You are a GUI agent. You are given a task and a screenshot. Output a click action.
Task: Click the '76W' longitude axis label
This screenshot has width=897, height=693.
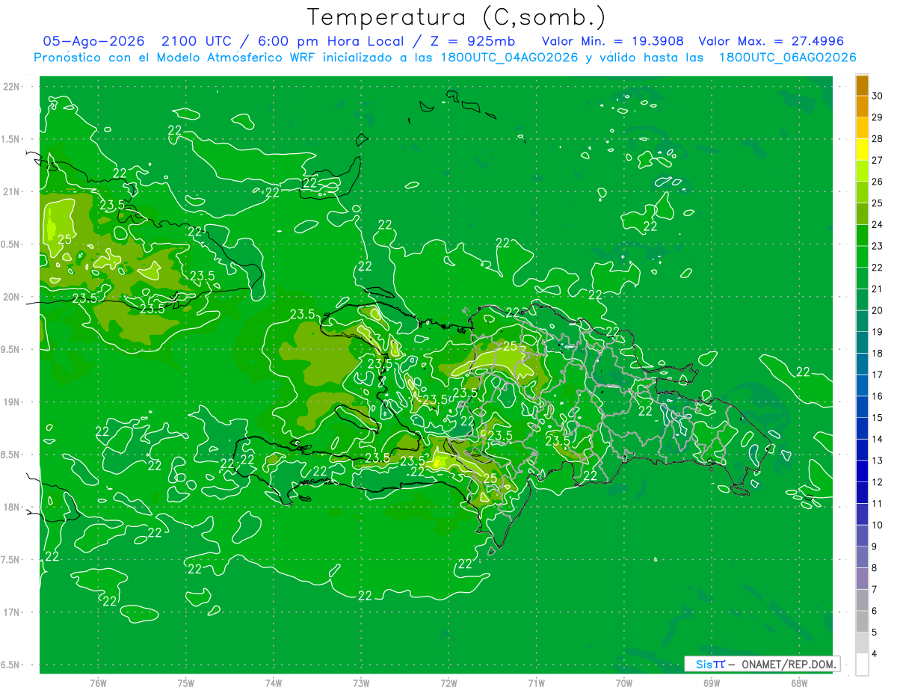(98, 683)
